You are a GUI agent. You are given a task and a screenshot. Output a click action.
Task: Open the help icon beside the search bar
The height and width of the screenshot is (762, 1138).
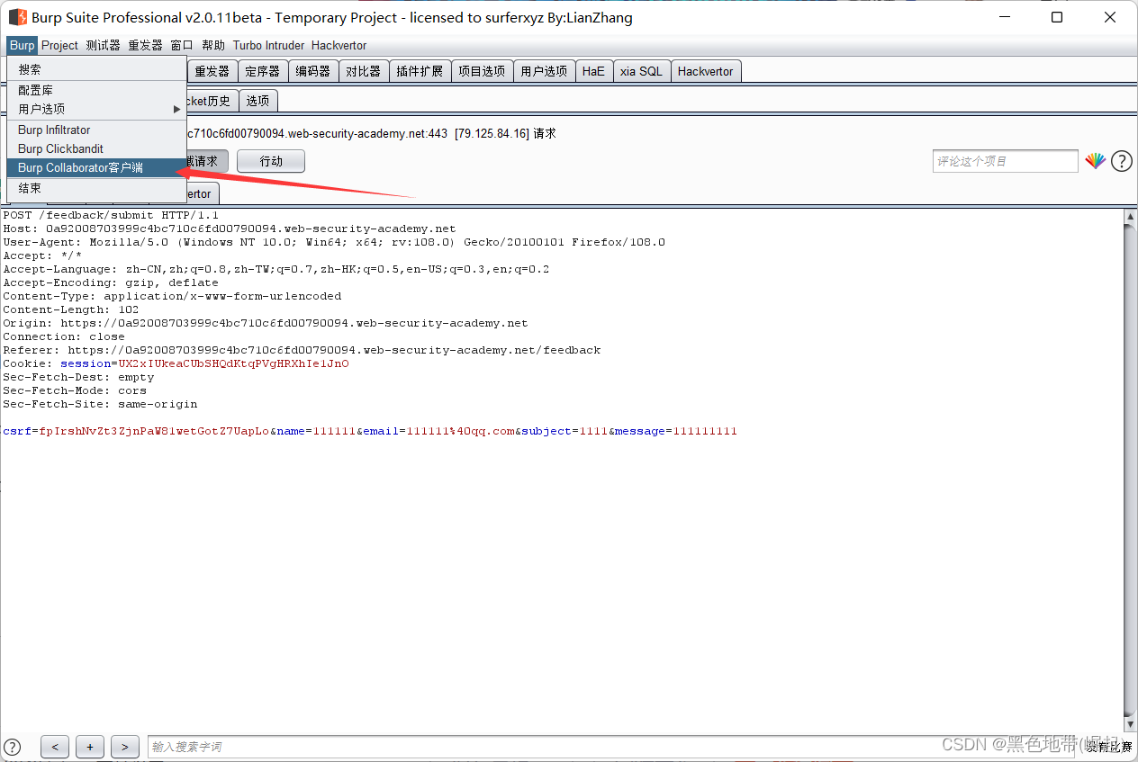12,747
